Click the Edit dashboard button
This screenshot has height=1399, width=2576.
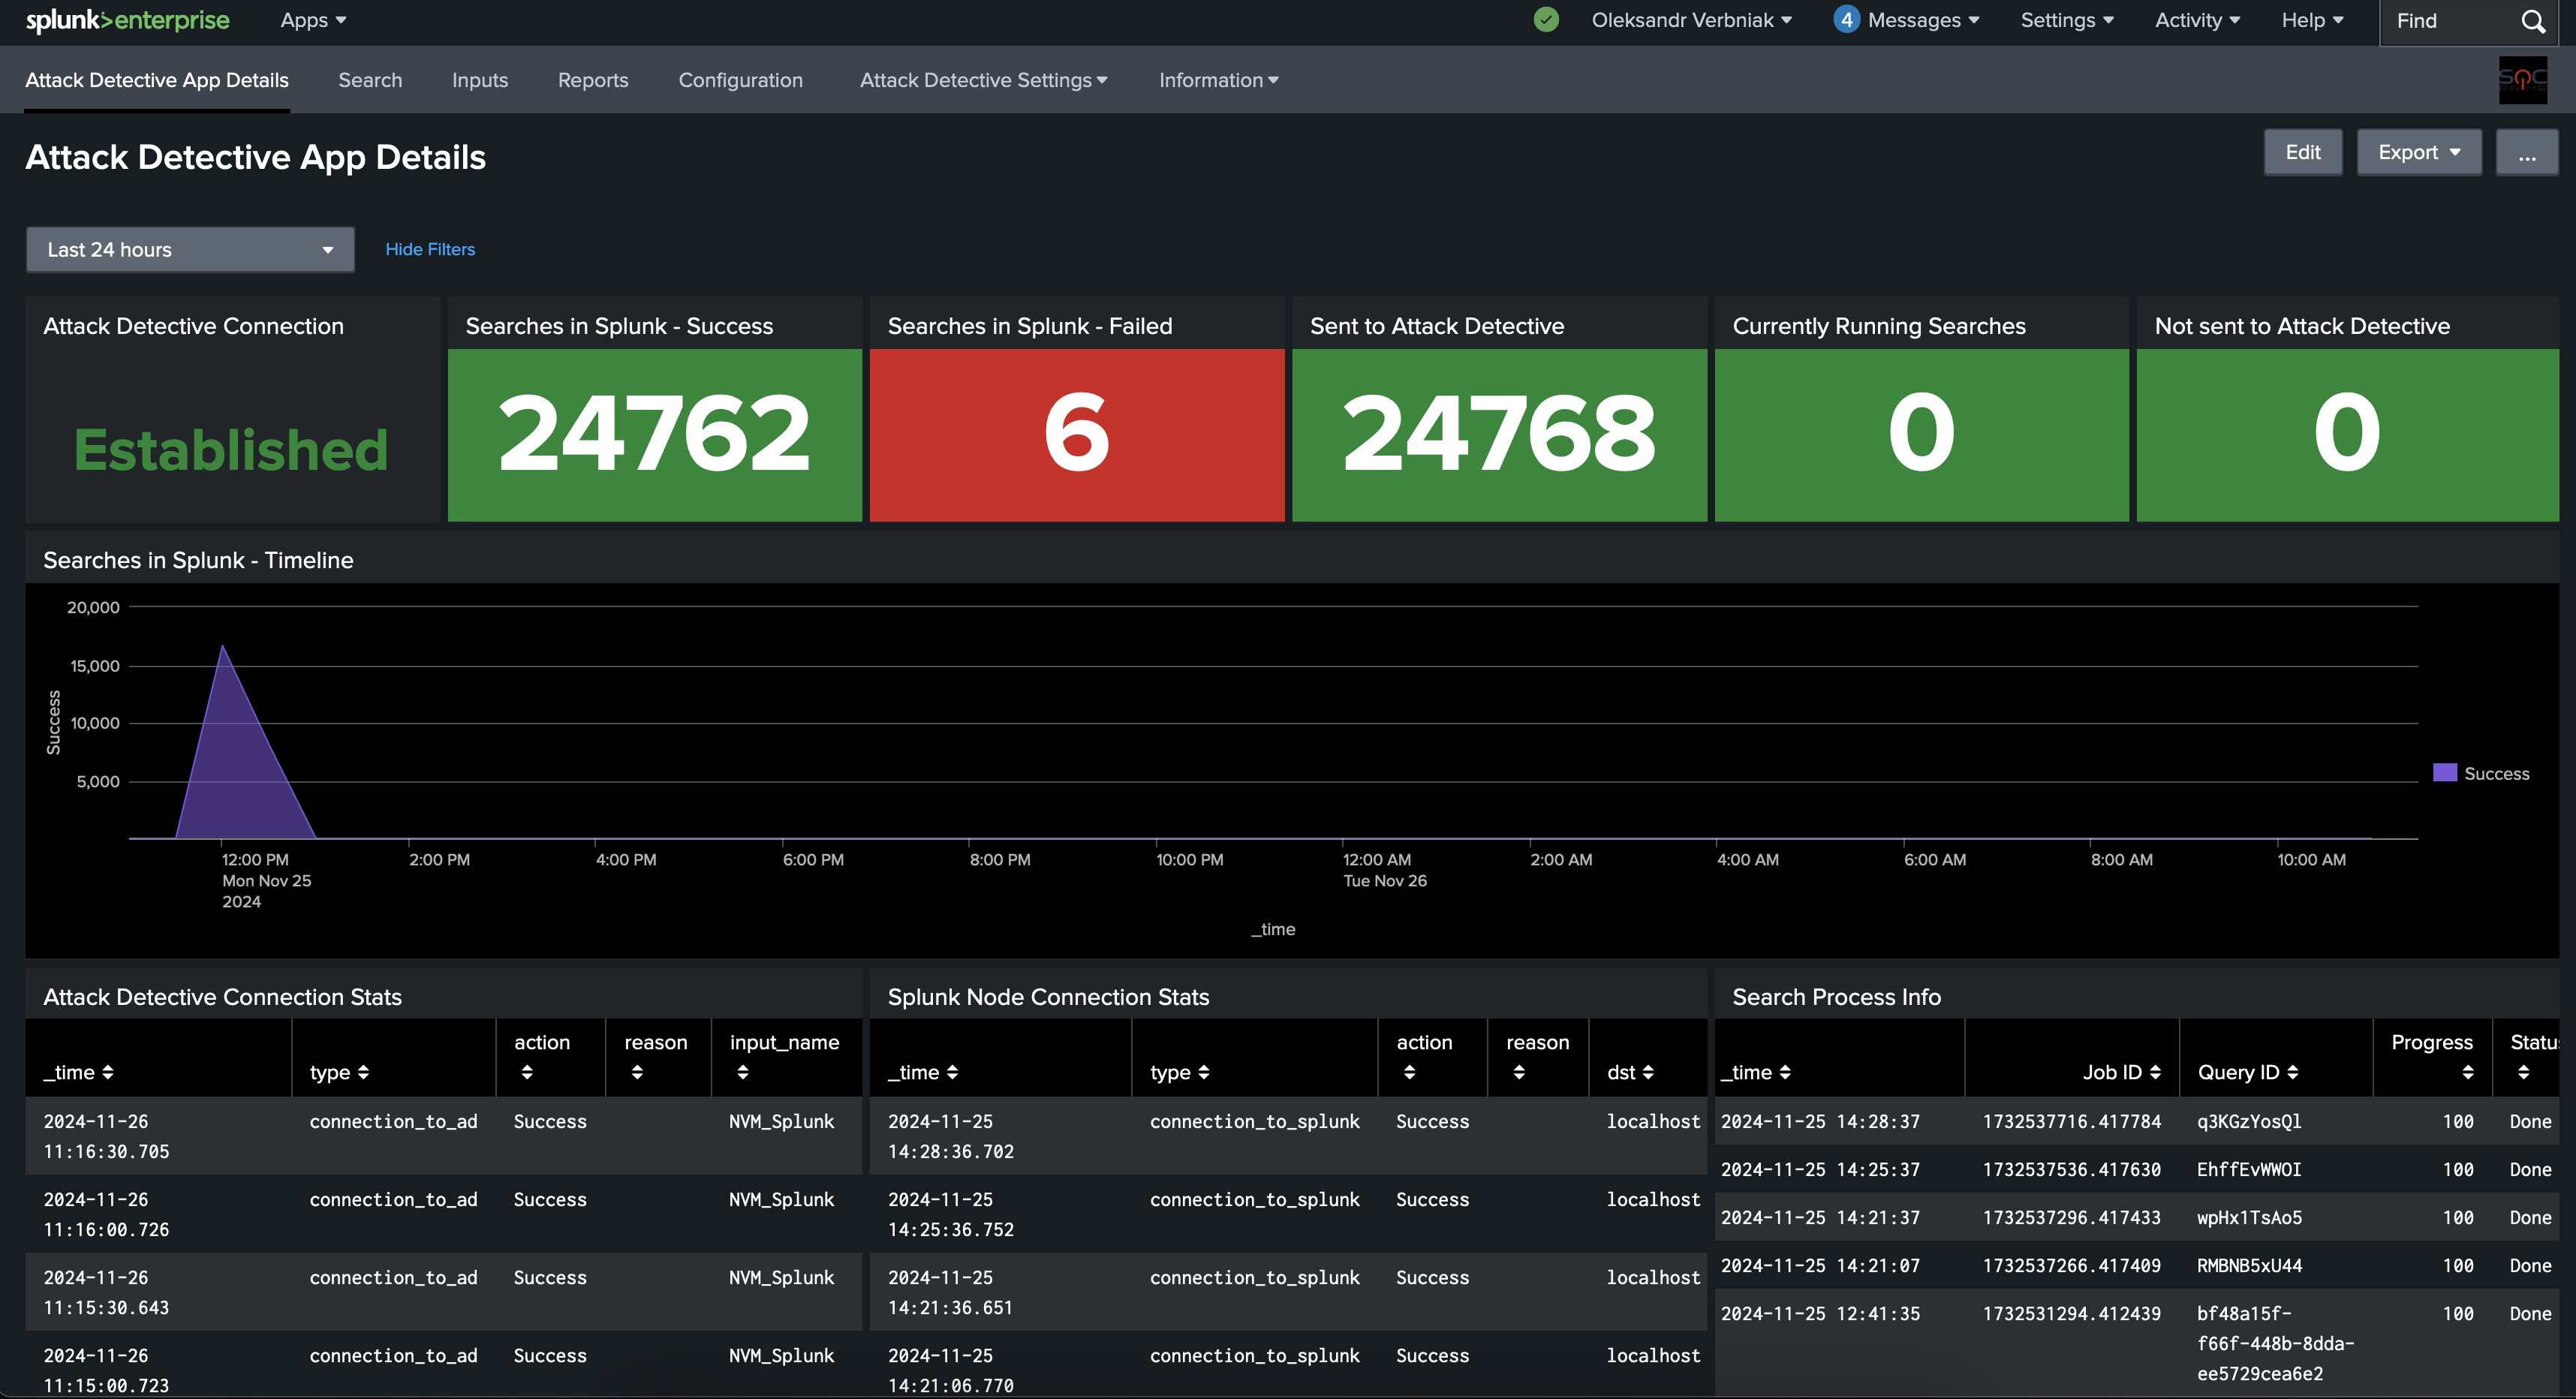coord(2302,152)
